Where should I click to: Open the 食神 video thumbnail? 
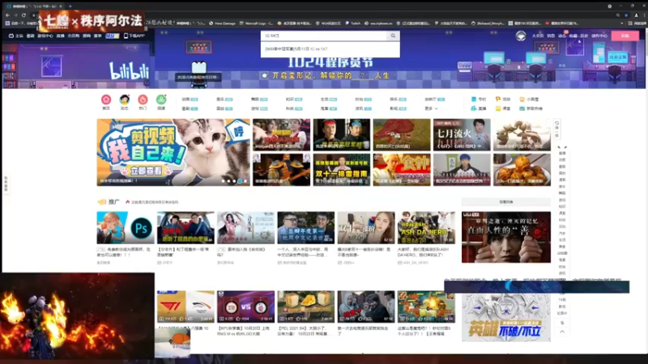click(402, 170)
